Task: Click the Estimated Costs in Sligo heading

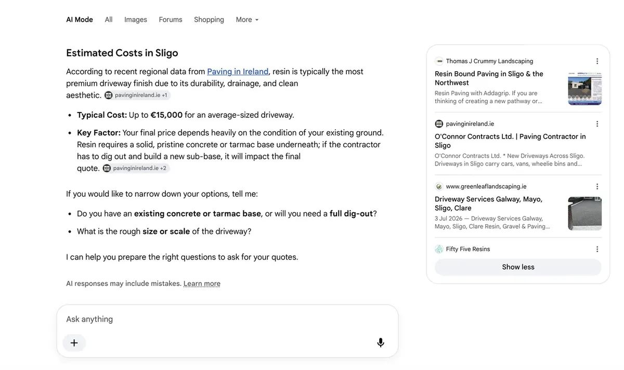Action: (x=122, y=53)
